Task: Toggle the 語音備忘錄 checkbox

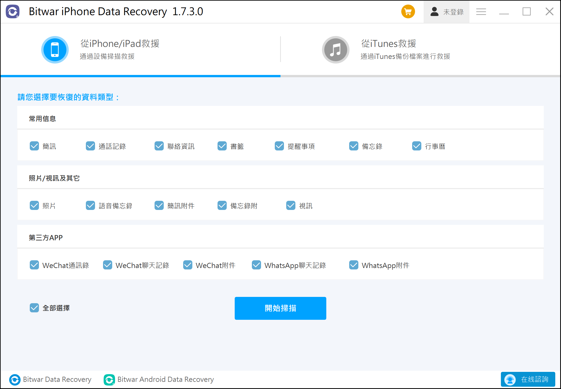Action: point(90,205)
